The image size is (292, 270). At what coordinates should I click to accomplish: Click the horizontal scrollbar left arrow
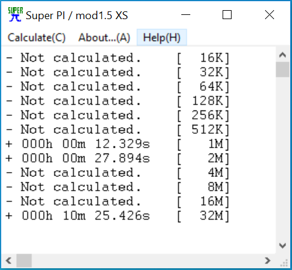(8, 260)
